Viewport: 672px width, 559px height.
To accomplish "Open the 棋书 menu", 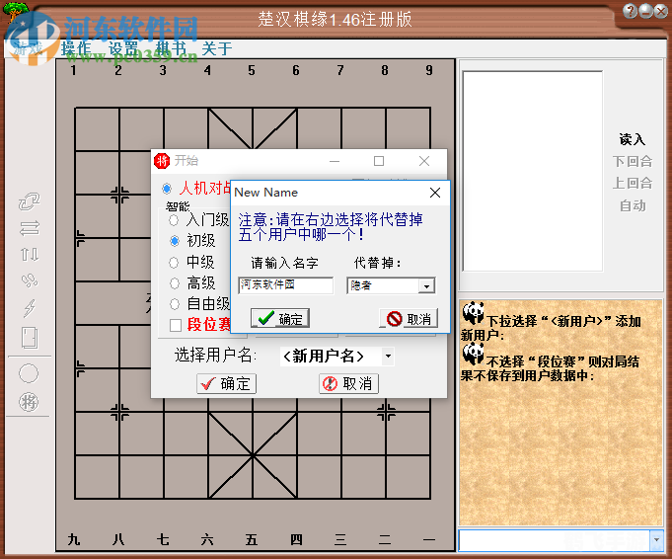I will coord(170,48).
